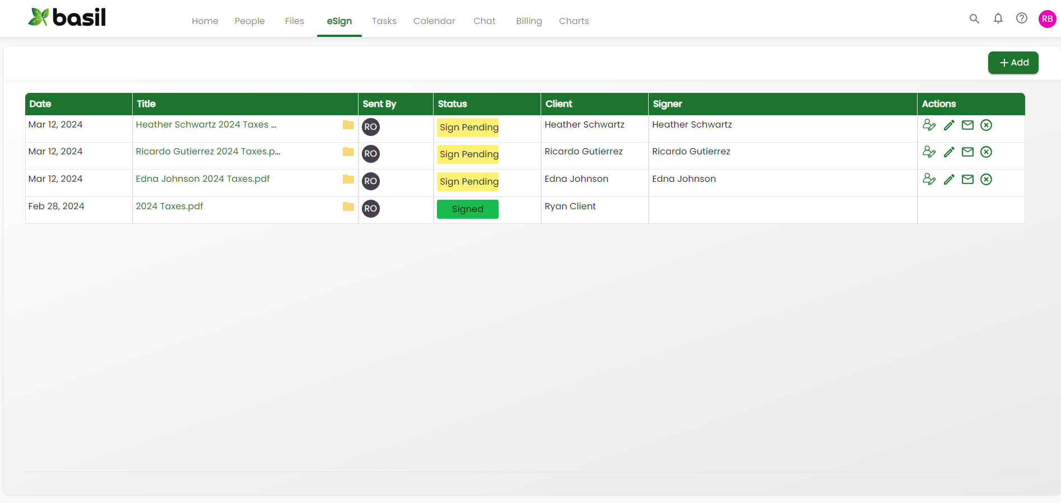Viewport: 1061px width, 503px height.
Task: Go to the Billing tab
Action: point(528,21)
